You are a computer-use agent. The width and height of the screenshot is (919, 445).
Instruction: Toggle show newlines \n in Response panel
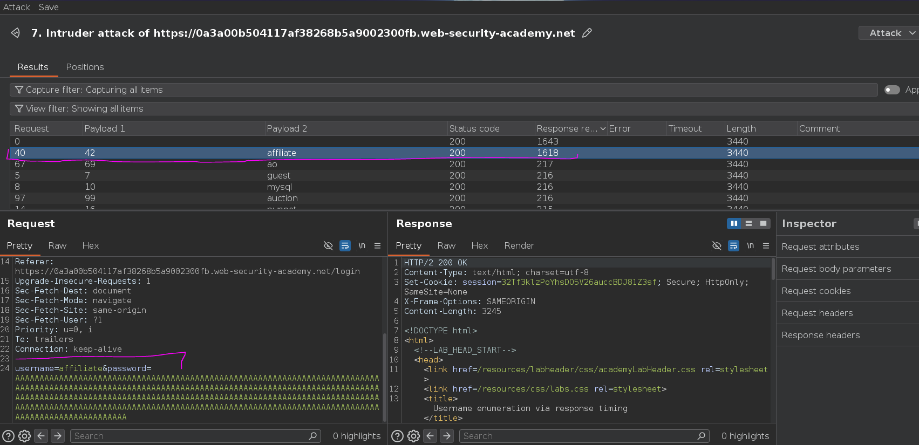coord(750,245)
